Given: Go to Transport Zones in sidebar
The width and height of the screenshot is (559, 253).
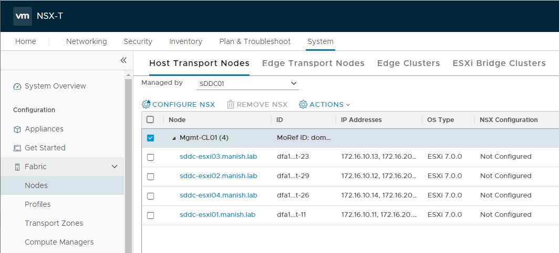Looking at the screenshot, I should coord(54,223).
